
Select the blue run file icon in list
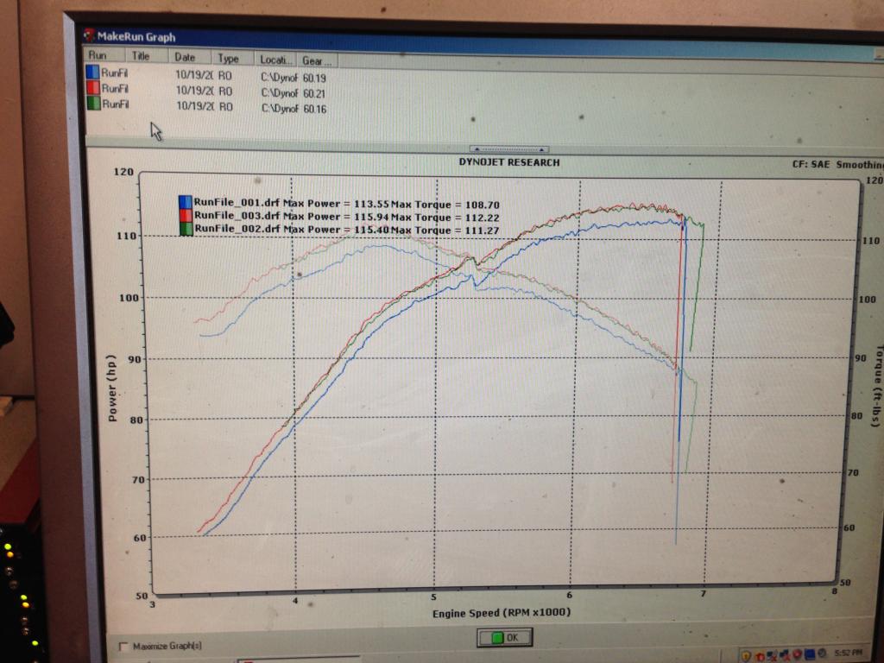click(x=93, y=73)
